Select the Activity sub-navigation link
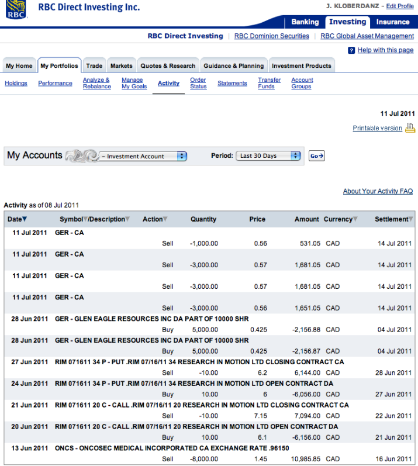Screen dimensions: 418x466 click(x=168, y=83)
